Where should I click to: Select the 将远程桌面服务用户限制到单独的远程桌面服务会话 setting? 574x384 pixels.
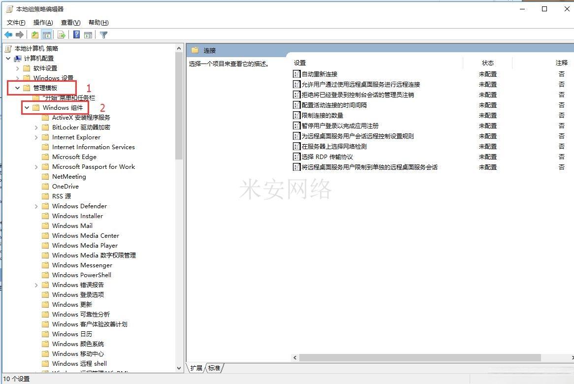(x=369, y=167)
